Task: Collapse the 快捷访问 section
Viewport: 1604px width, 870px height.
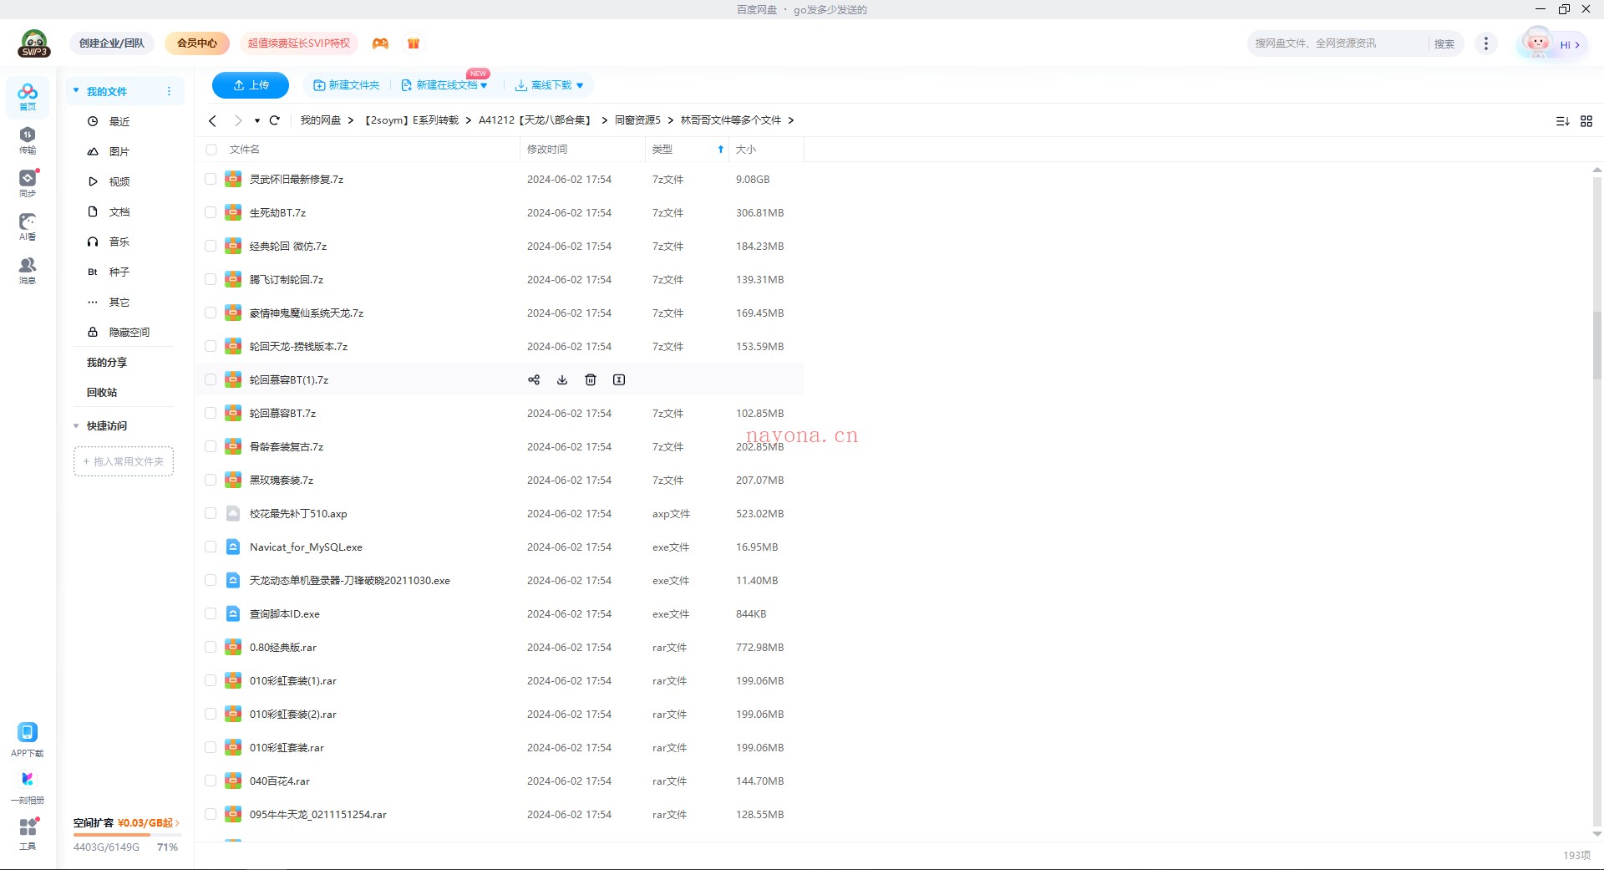Action: pos(76,425)
